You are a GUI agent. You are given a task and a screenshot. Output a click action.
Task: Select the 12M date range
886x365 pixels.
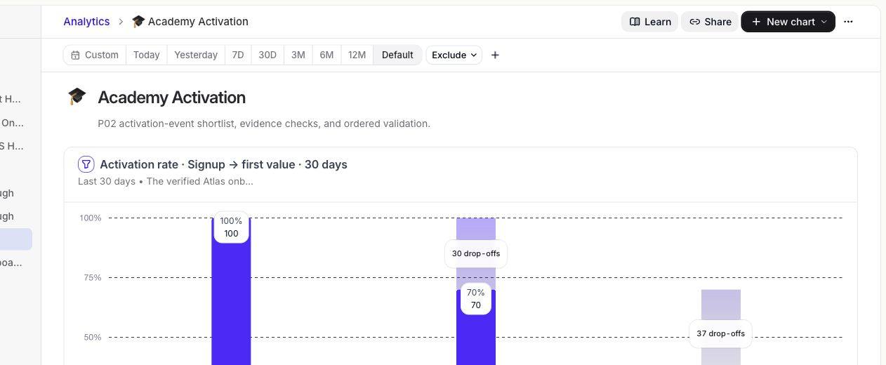click(357, 55)
